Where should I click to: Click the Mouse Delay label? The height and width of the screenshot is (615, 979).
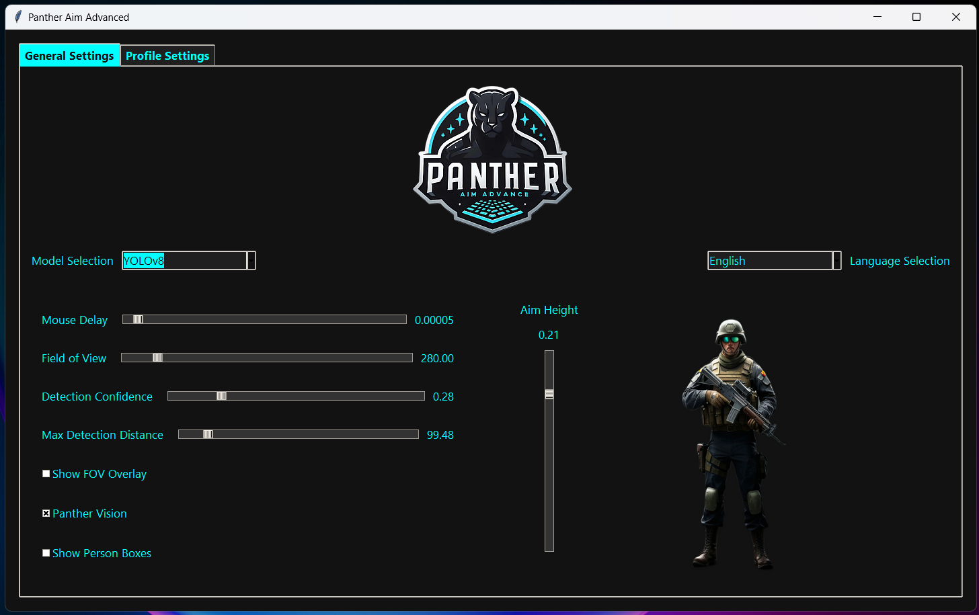[75, 320]
